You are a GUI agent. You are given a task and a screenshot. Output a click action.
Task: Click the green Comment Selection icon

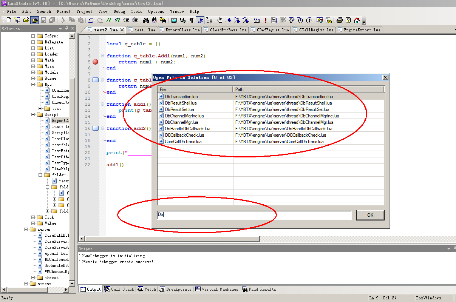(x=109, y=20)
